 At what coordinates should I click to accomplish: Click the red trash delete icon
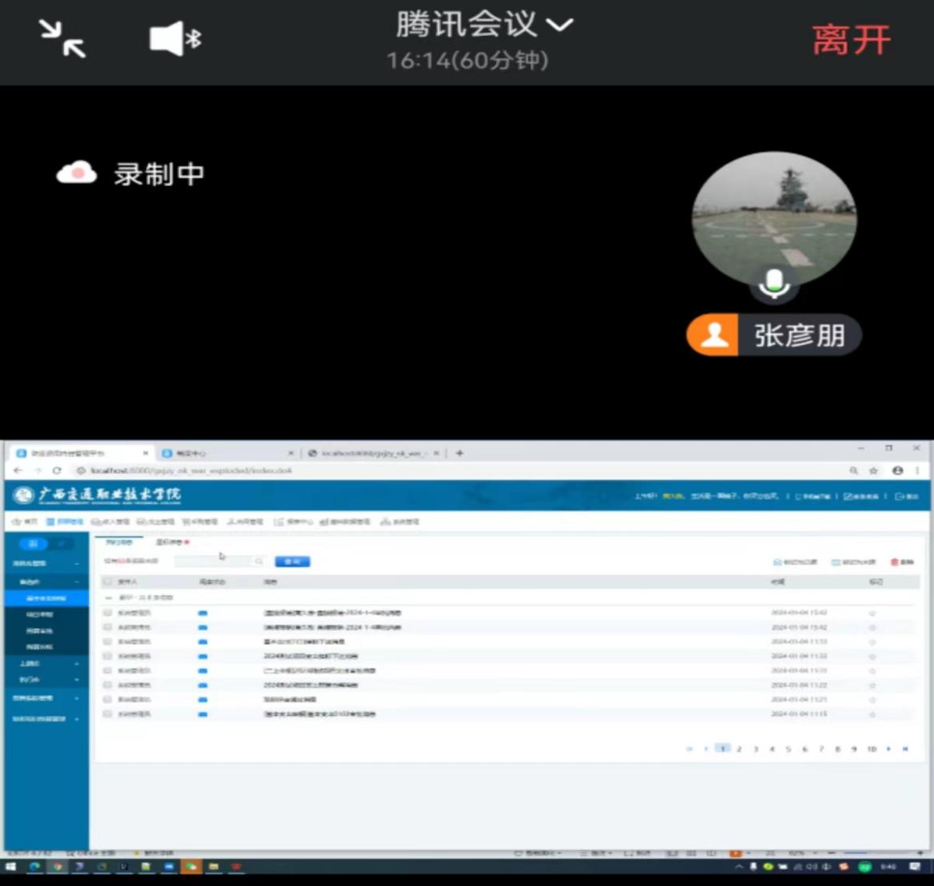[895, 562]
